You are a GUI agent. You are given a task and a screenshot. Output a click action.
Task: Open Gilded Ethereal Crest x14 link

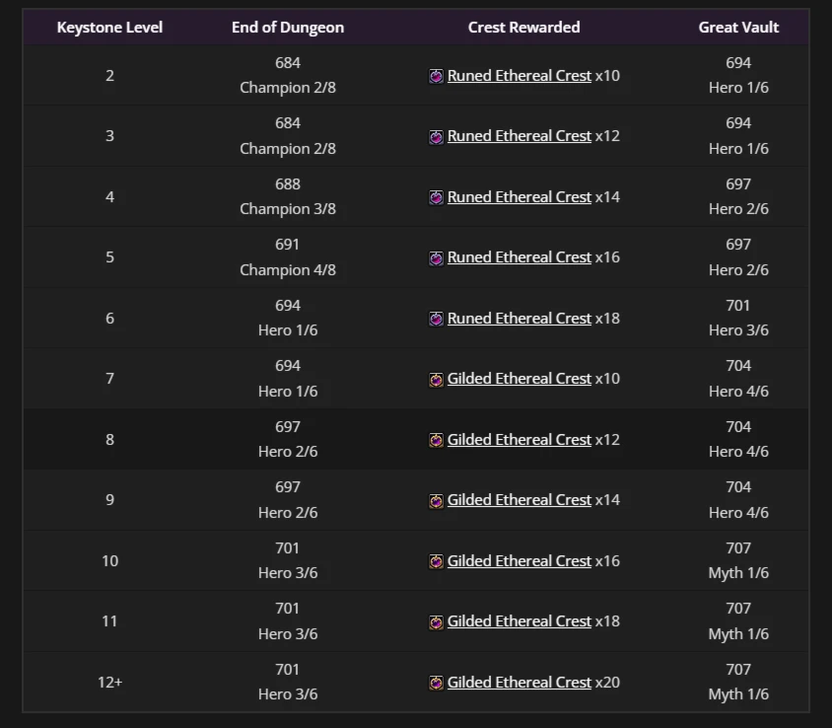(519, 500)
